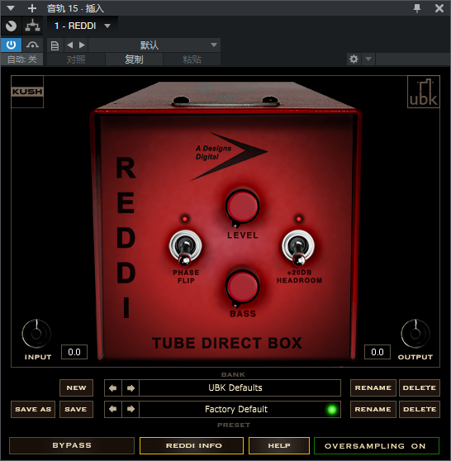Toggle the BYPASS button
The height and width of the screenshot is (461, 451).
click(x=72, y=445)
